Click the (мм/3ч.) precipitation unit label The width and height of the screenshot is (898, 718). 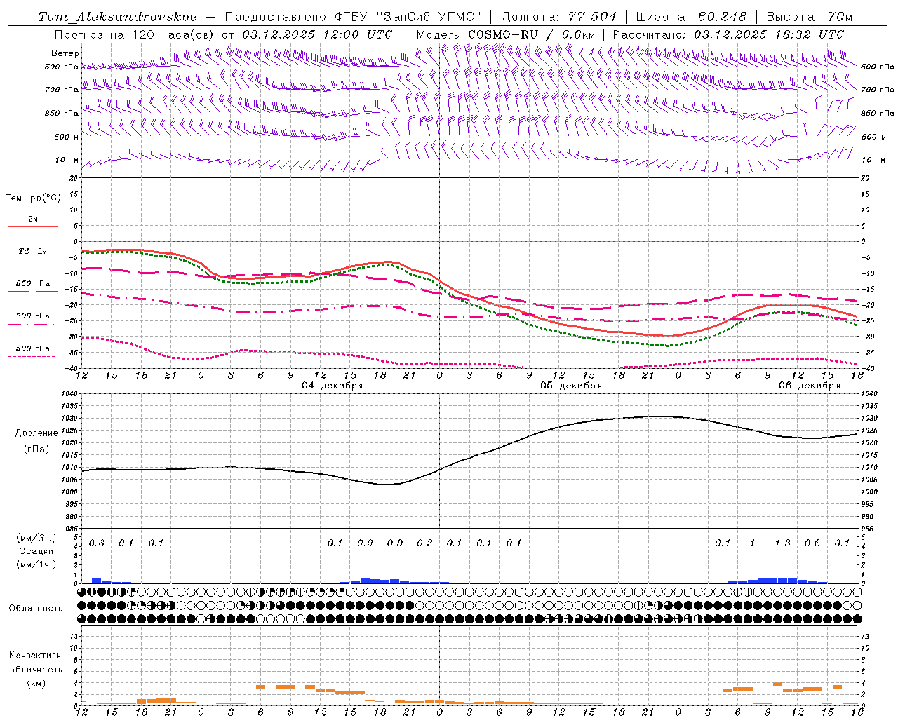coord(36,538)
